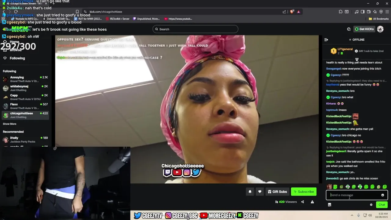Share the stream using the share icon
The width and height of the screenshot is (391, 220).
pos(302,202)
